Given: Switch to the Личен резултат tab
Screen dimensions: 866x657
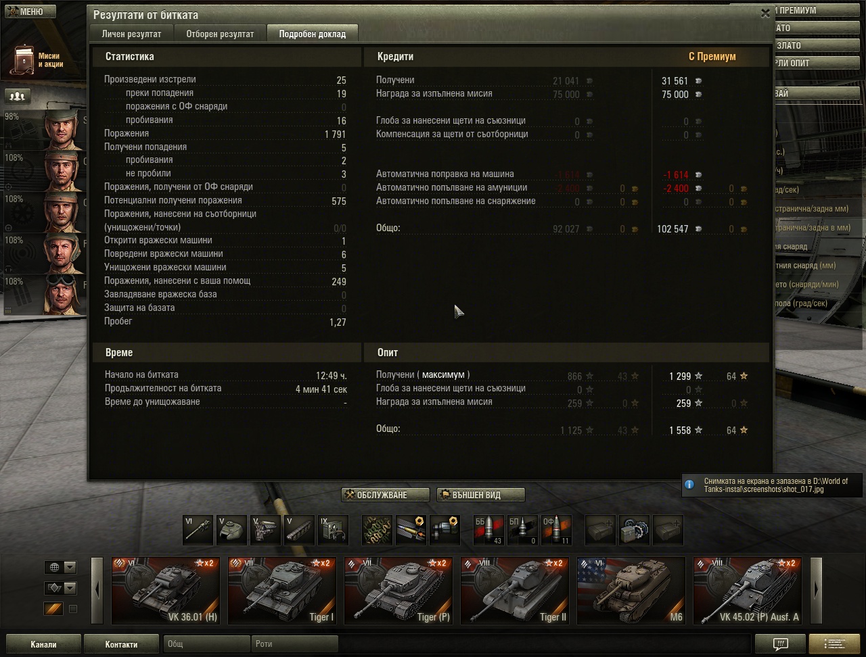Looking at the screenshot, I should coord(131,34).
